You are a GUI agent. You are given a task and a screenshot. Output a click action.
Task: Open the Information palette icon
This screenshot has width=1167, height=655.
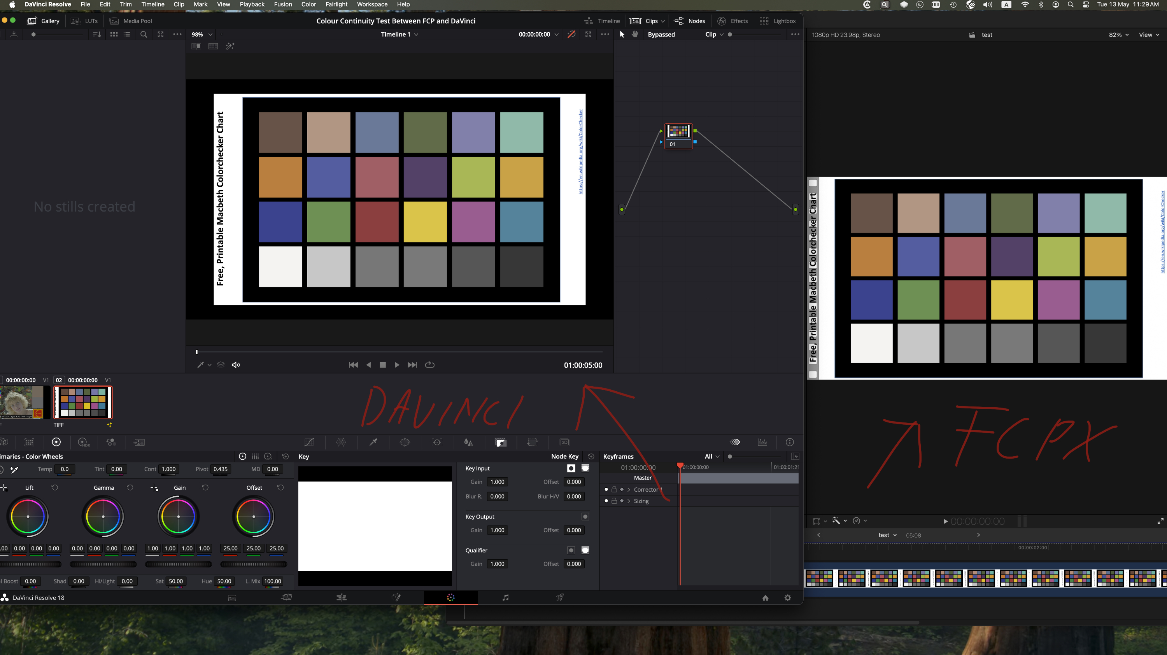tap(790, 442)
